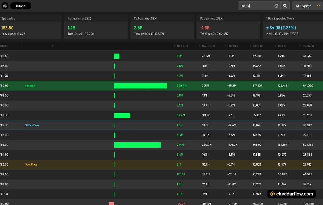Click the Call gamma value 2.5B

[138, 28]
